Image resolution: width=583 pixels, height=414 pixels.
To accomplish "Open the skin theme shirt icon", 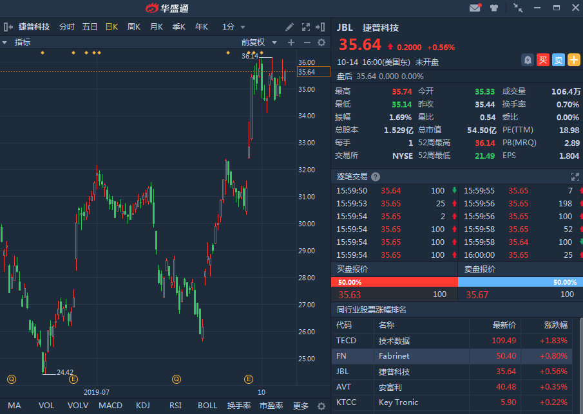I will (494, 8).
